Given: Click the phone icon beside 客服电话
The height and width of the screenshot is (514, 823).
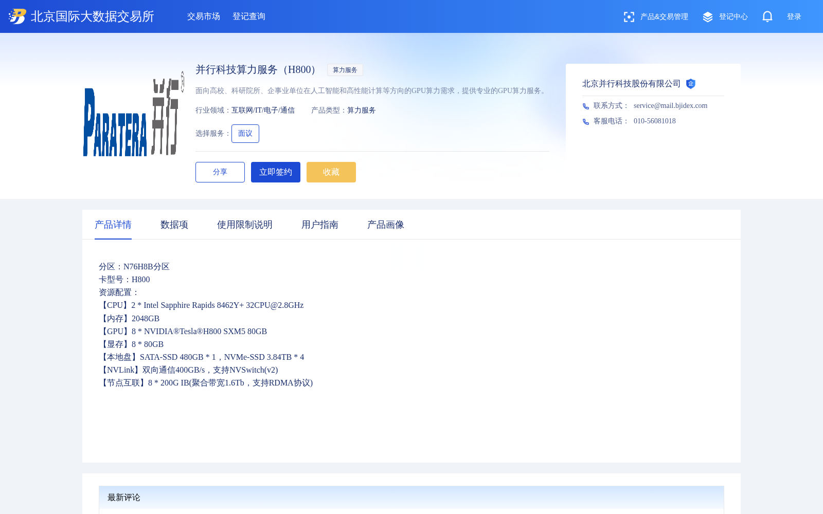Looking at the screenshot, I should (x=586, y=122).
